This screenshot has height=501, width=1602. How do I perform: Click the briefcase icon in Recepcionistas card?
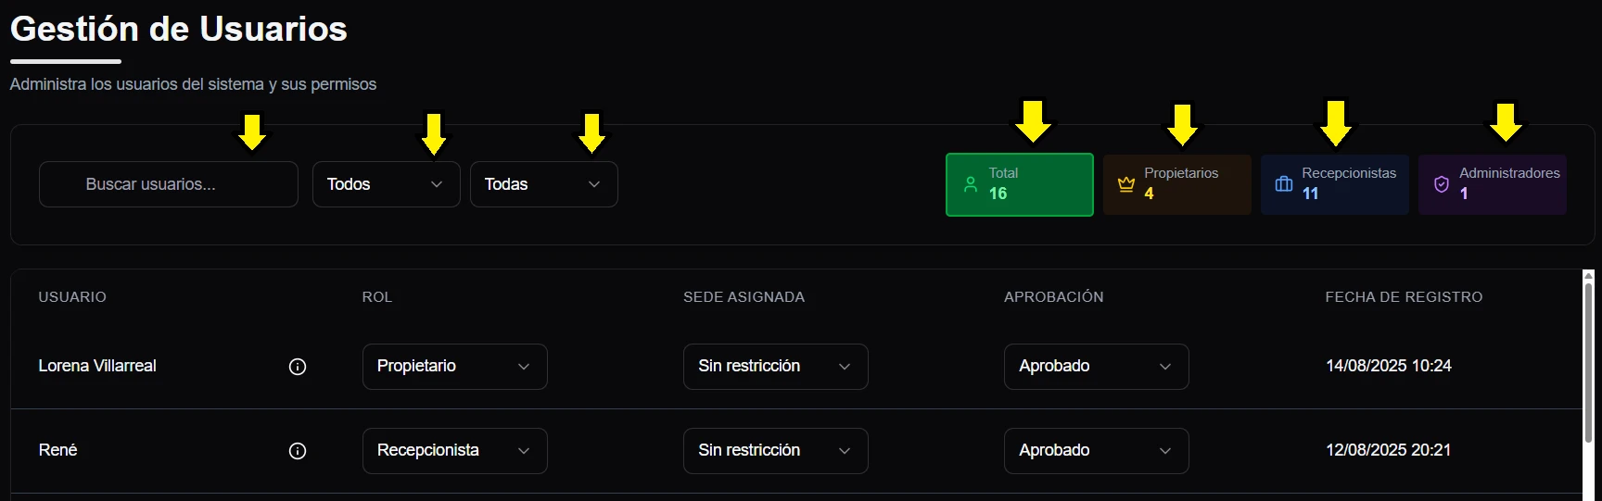[1284, 184]
